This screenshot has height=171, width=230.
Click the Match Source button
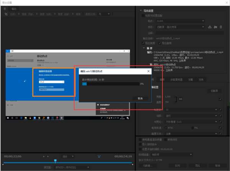pyautogui.click(x=214, y=91)
